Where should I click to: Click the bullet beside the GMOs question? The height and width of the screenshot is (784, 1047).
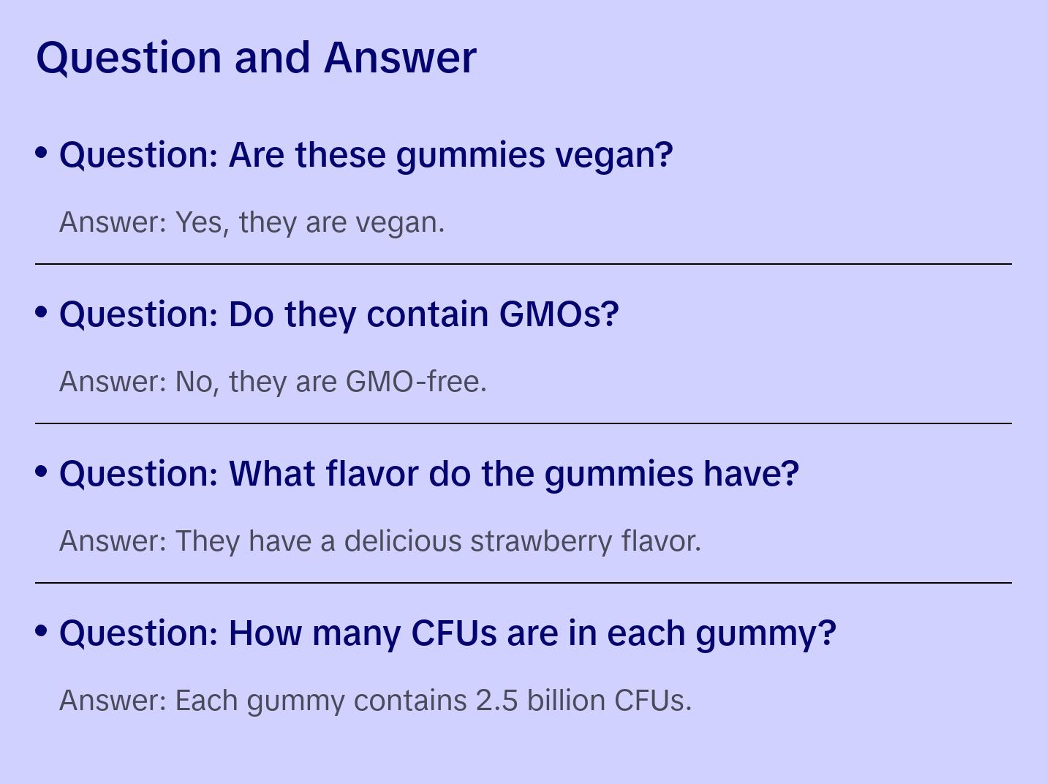coord(42,312)
